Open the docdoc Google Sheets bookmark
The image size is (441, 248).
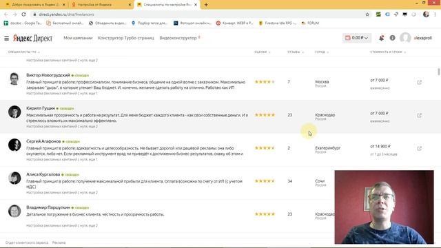pos(23,23)
